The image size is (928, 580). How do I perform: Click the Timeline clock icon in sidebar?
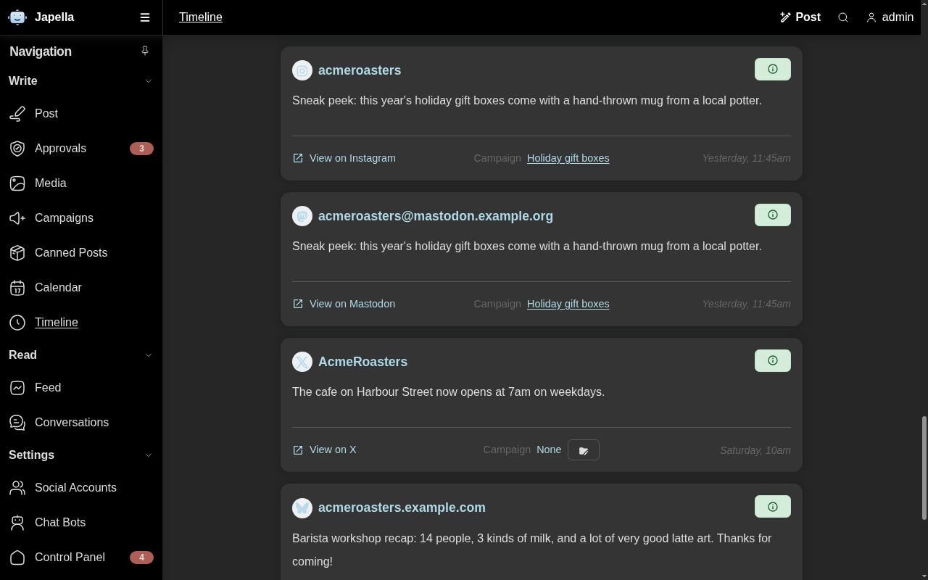click(18, 323)
